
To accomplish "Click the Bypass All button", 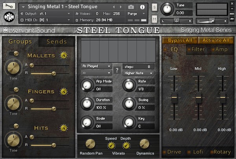I will point(180,40).
